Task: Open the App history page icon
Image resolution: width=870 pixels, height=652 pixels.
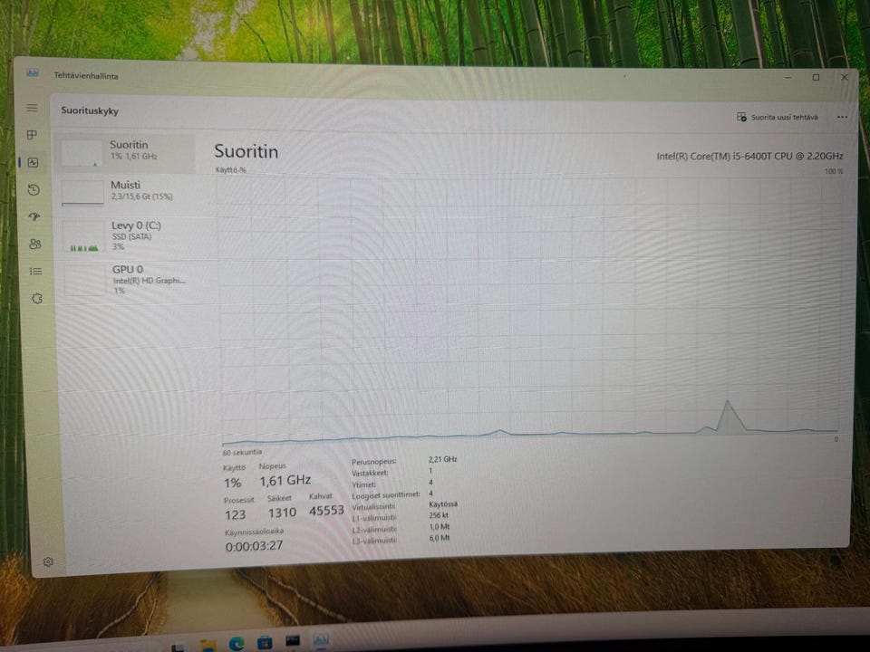Action: [x=34, y=189]
